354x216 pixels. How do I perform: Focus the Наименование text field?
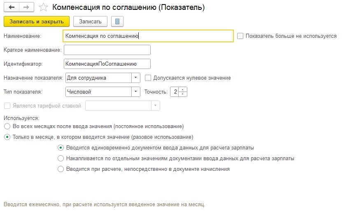[x=148, y=36]
